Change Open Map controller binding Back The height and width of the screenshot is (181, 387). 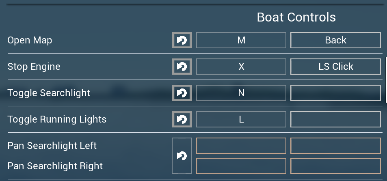click(335, 40)
